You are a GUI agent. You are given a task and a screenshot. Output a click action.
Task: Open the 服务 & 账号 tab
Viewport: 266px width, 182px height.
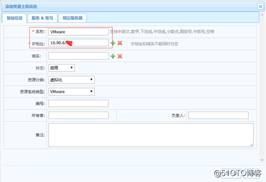pos(42,18)
